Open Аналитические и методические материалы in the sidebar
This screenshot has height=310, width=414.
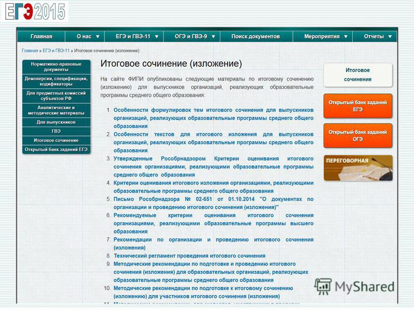(56, 110)
